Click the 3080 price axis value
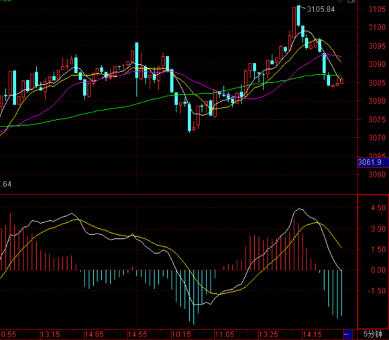This screenshot has width=389, height=340. 377,101
